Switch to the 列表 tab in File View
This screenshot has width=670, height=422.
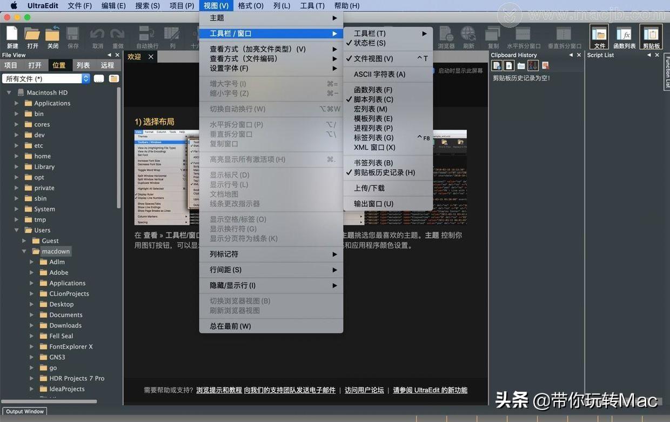tap(83, 65)
